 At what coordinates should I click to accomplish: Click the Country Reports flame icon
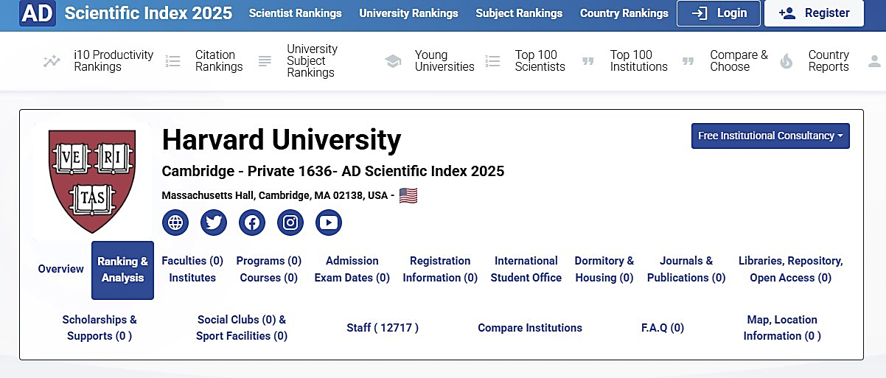click(x=786, y=61)
